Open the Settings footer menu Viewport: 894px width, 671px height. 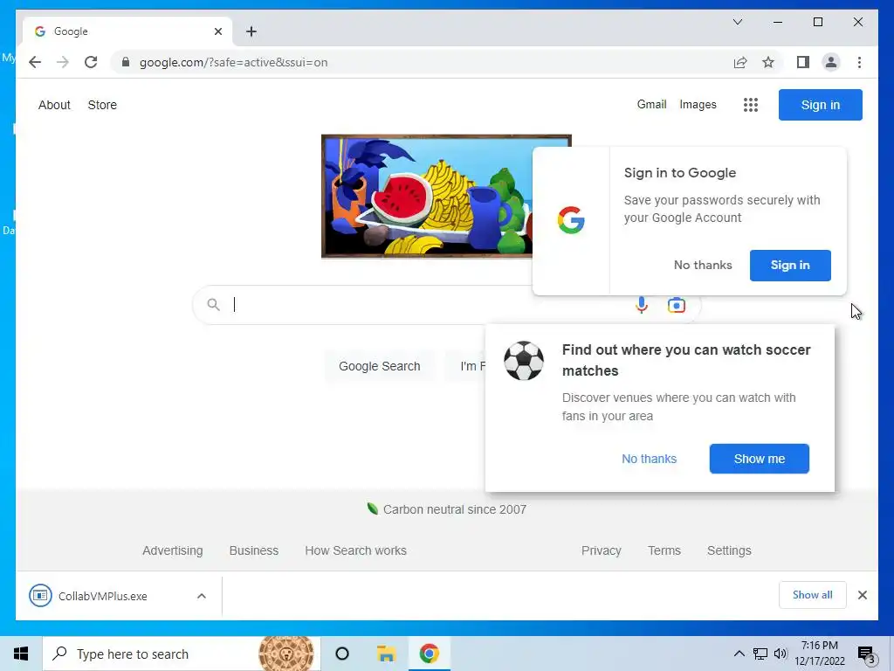(729, 550)
